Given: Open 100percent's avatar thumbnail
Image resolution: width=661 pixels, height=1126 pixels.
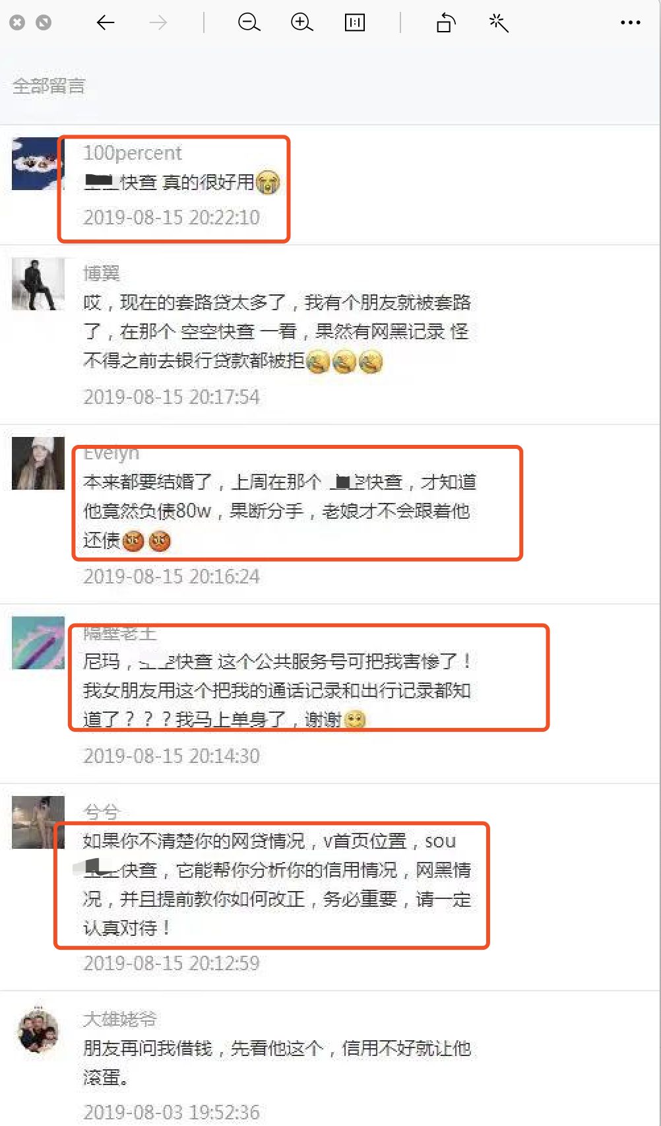Looking at the screenshot, I should (37, 164).
